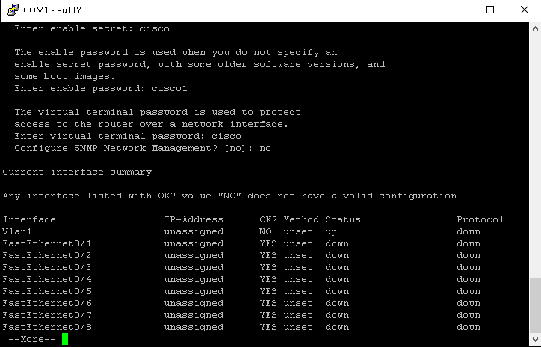Image resolution: width=541 pixels, height=347 pixels.
Task: Click the Vlan1 interface row
Action: point(241,231)
